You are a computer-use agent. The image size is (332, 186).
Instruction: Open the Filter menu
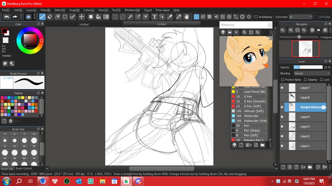pos(45,10)
